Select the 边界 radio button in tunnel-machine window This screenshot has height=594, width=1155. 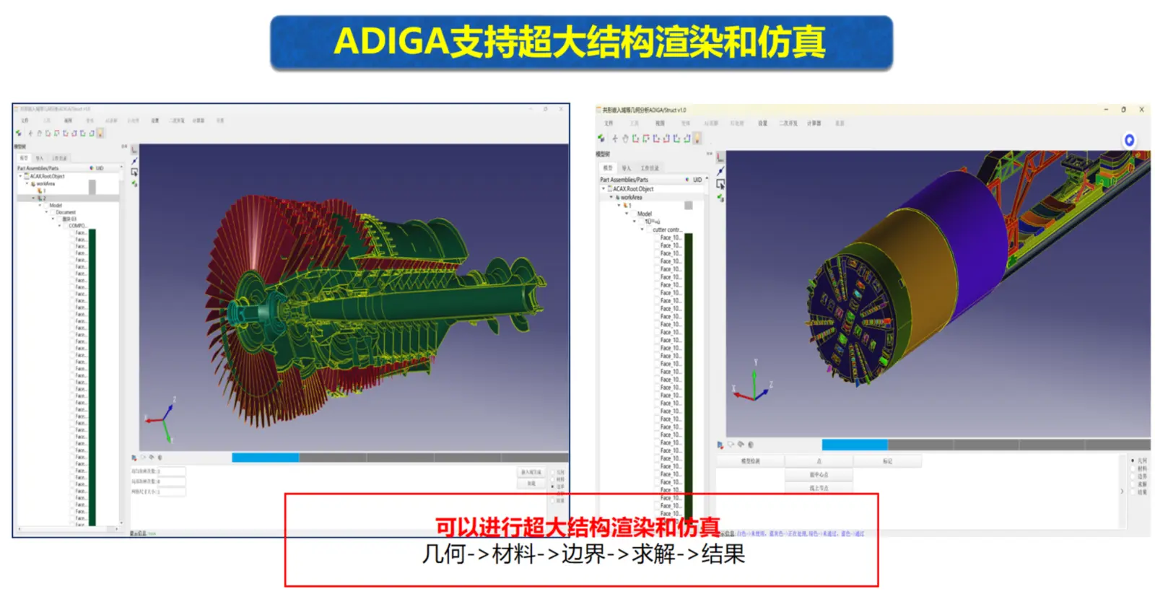click(x=1133, y=476)
